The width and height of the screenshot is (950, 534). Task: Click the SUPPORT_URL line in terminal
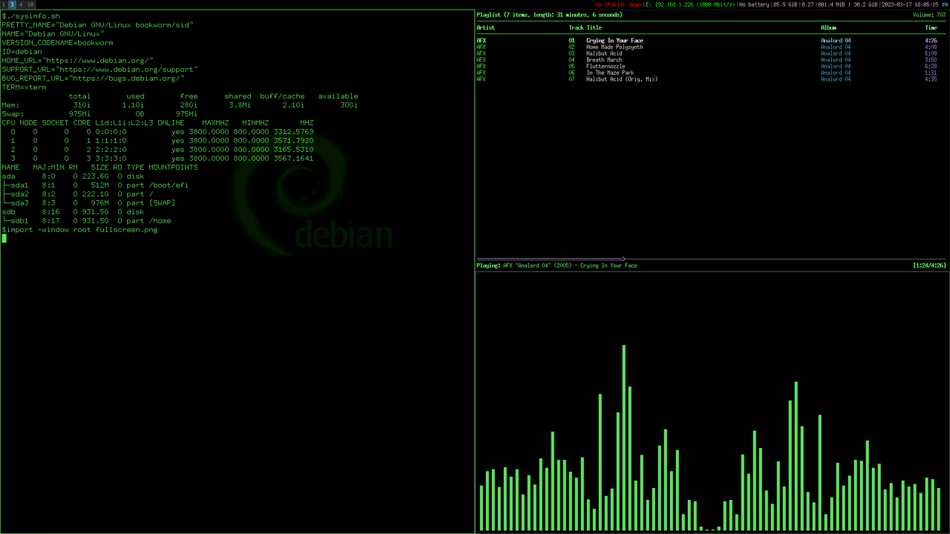[99, 69]
